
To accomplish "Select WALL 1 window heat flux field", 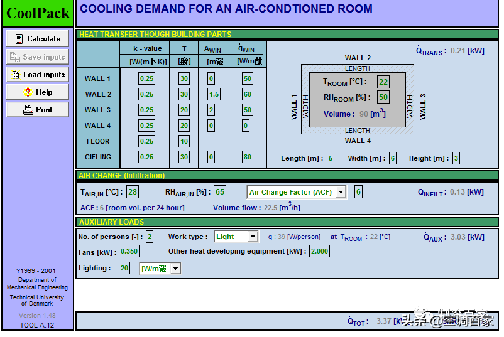I will (247, 78).
